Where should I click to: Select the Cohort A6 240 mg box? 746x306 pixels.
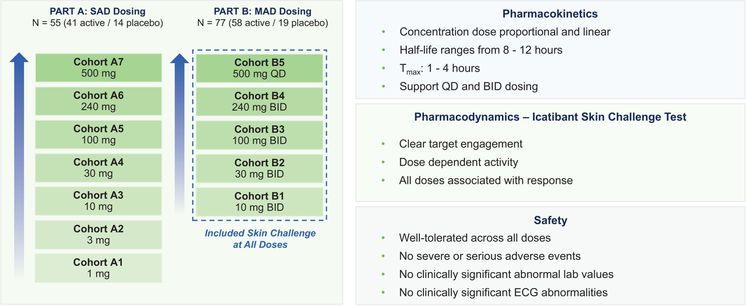tap(99, 101)
